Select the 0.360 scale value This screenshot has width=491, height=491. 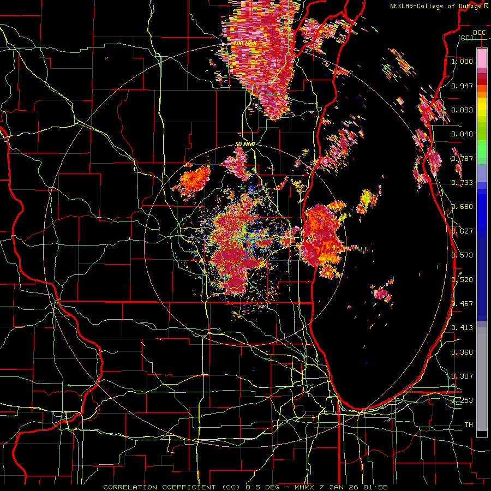click(462, 352)
